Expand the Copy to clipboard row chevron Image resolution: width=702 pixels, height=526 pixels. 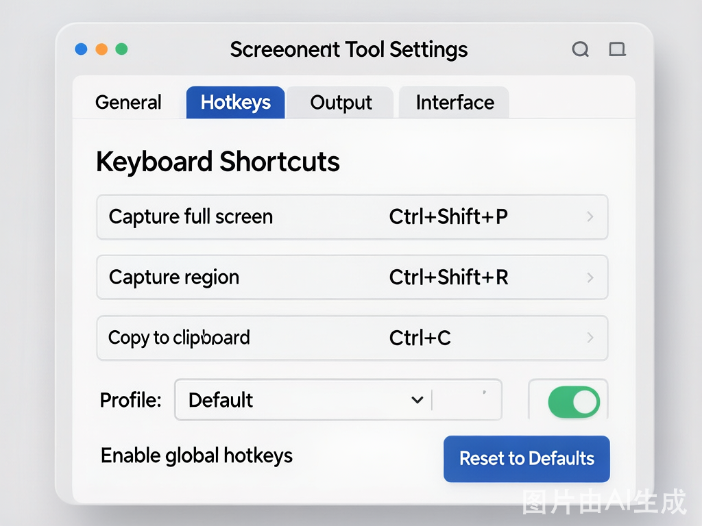pos(590,338)
